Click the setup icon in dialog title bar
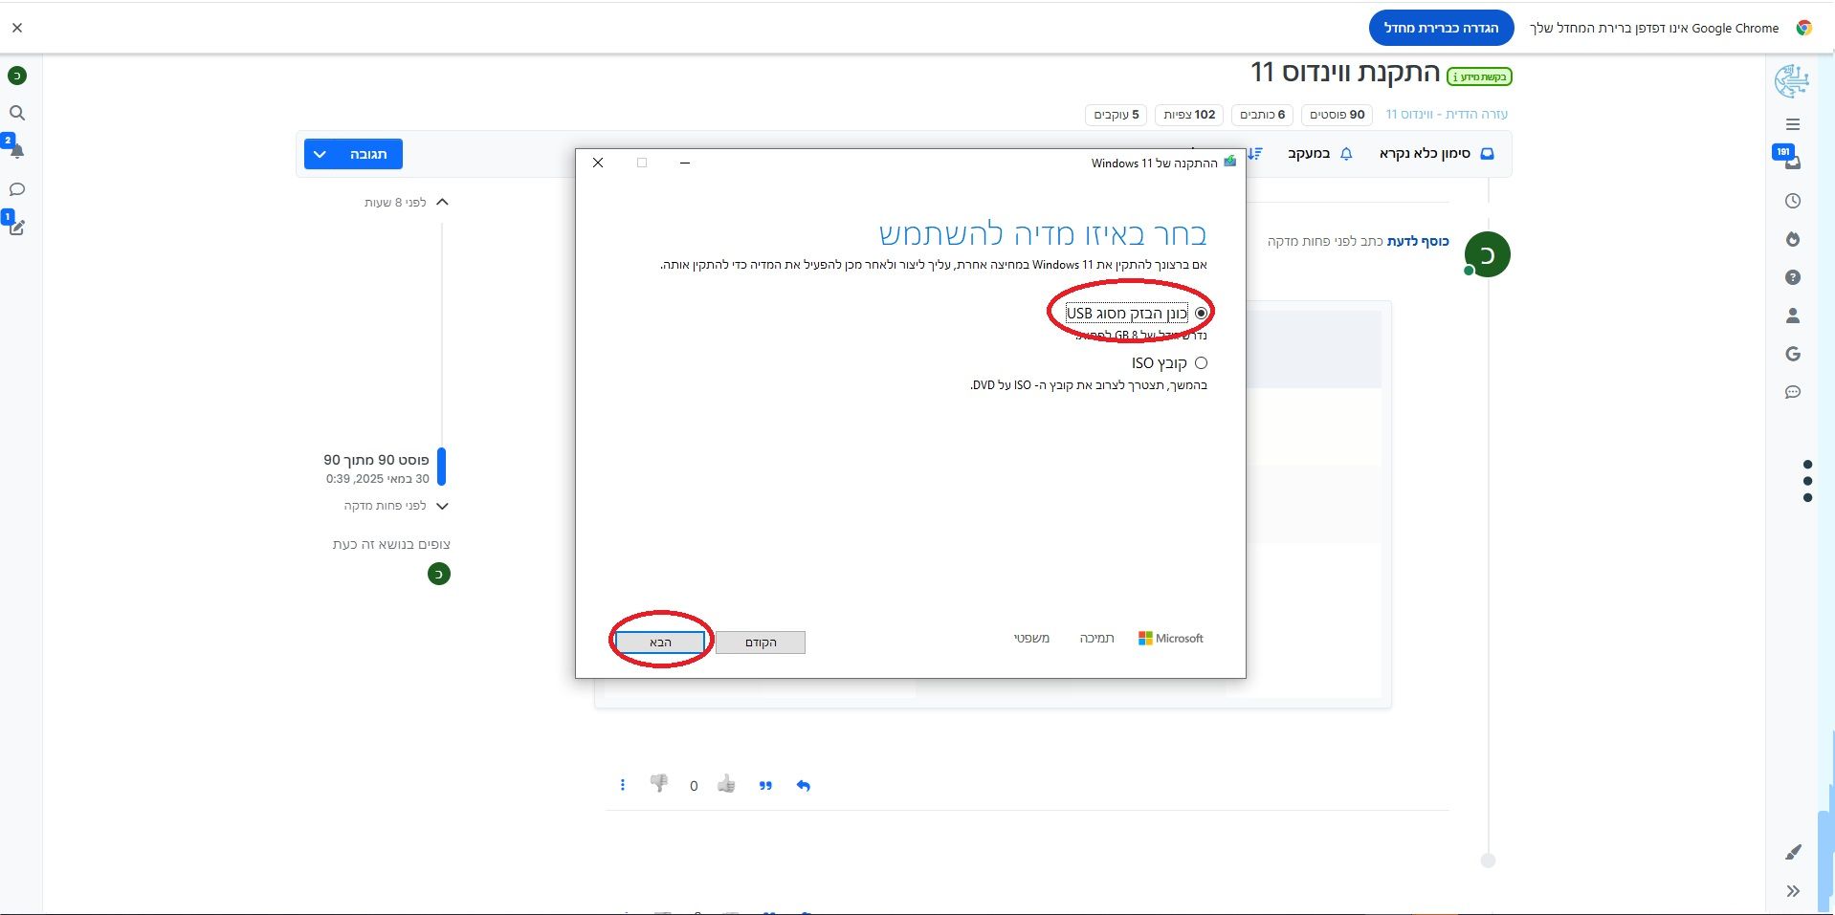 tap(1229, 163)
